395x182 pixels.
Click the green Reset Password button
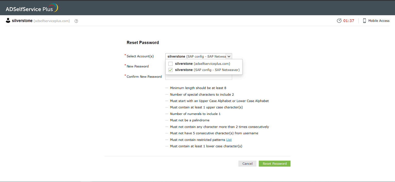(x=274, y=163)
